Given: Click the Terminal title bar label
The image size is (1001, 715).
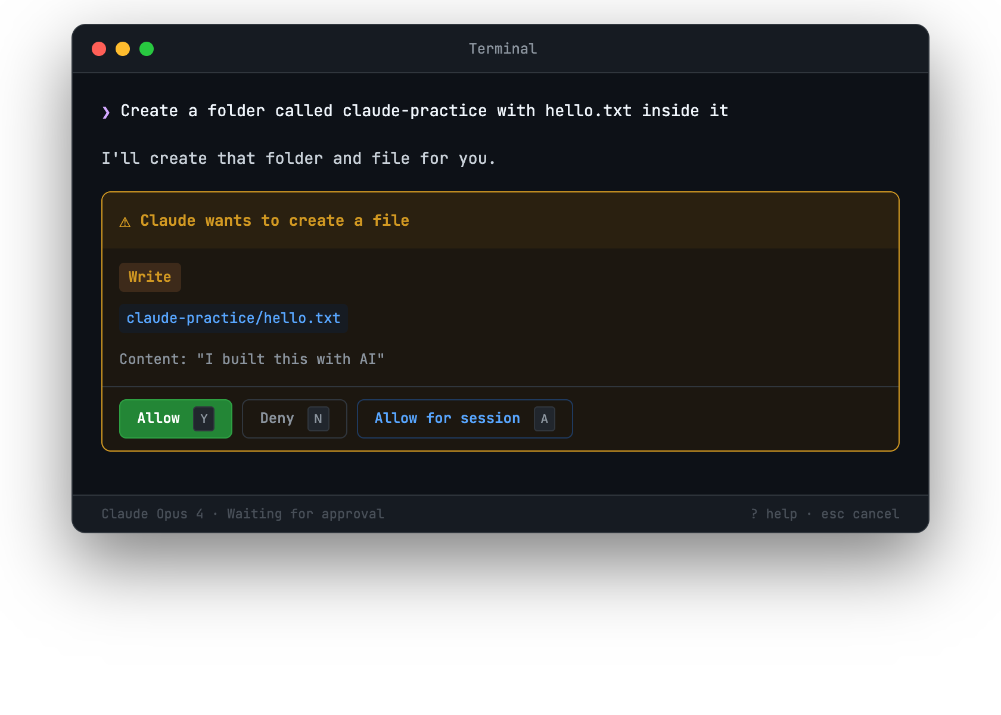Looking at the screenshot, I should [x=502, y=48].
